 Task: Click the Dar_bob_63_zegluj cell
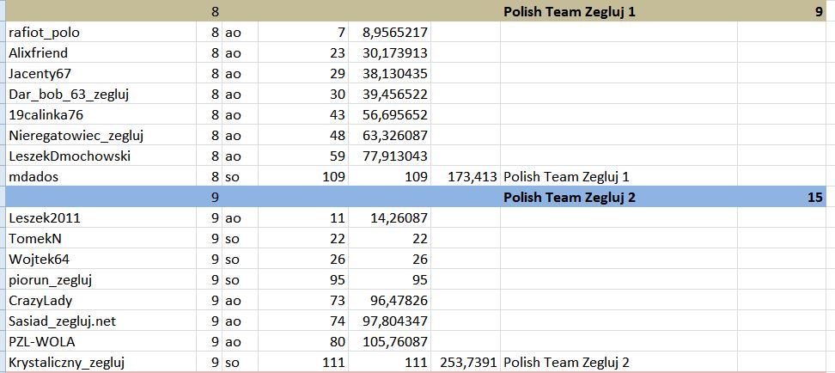tap(101, 95)
